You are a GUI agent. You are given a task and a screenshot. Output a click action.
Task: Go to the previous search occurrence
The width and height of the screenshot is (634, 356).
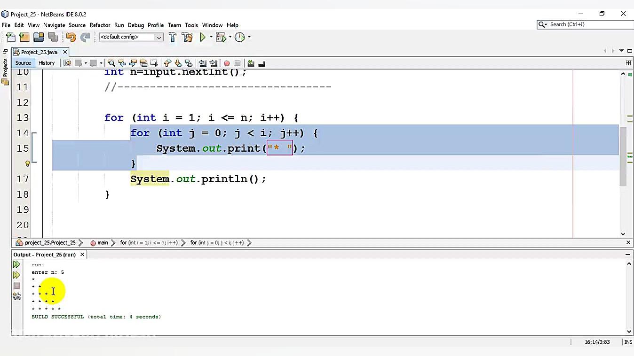pos(122,63)
